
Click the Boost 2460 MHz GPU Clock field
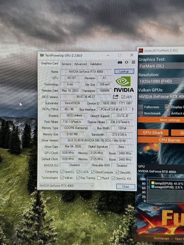coord(125,153)
